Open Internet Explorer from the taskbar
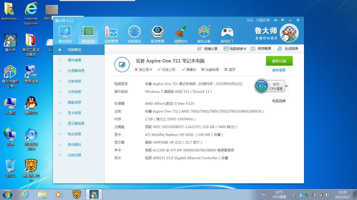The height and width of the screenshot is (200, 357). point(25,194)
